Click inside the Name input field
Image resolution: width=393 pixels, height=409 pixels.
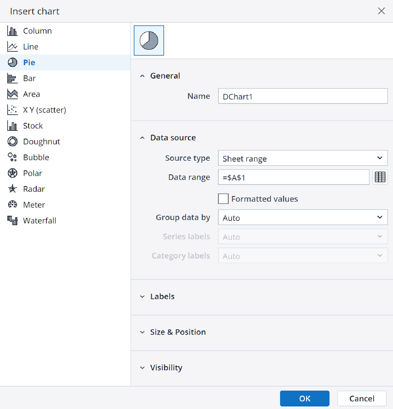tap(302, 96)
